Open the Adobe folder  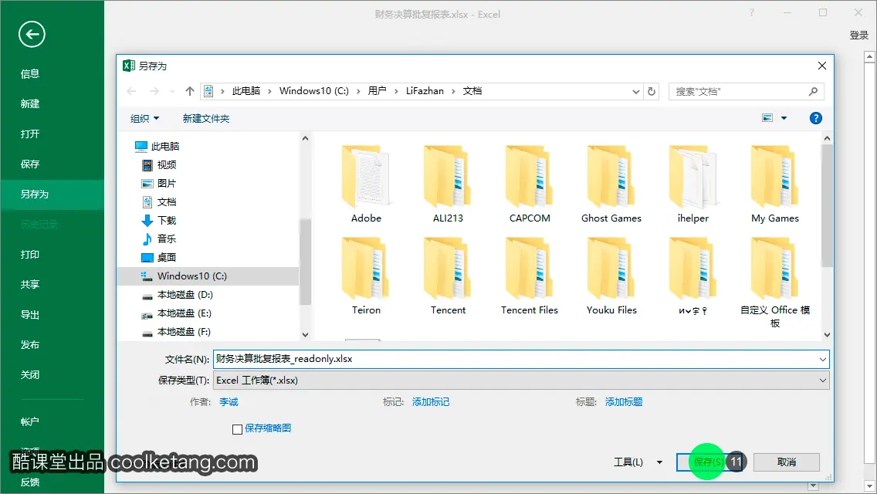pos(367,184)
